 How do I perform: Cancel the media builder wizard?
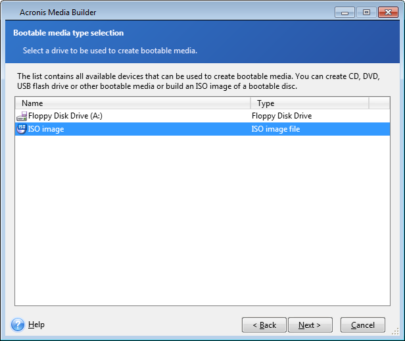point(363,325)
